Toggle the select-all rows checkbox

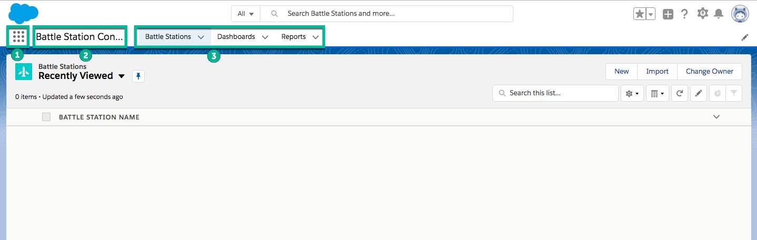pyautogui.click(x=46, y=117)
